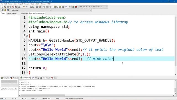Click 'Done parsing in 0.016 seconds' status text
The image size is (177, 100).
(74, 98)
